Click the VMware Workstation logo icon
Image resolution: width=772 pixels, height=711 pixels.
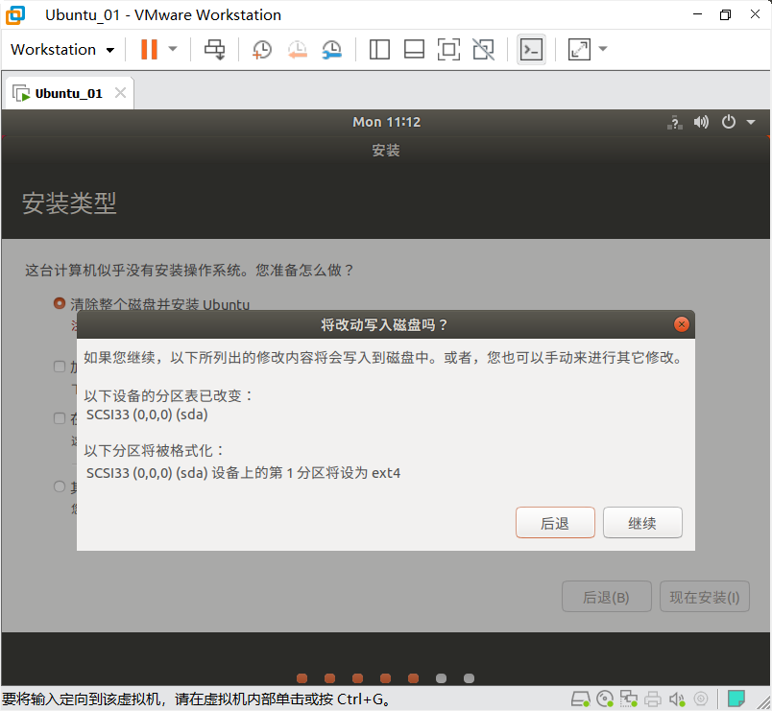tap(15, 14)
